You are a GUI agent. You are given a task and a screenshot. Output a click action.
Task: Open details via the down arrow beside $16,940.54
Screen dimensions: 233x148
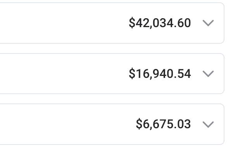click(208, 74)
